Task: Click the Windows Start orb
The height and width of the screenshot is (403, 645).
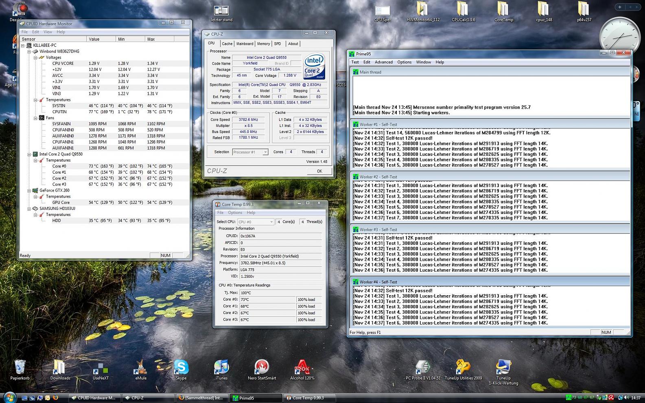Action: (x=9, y=397)
